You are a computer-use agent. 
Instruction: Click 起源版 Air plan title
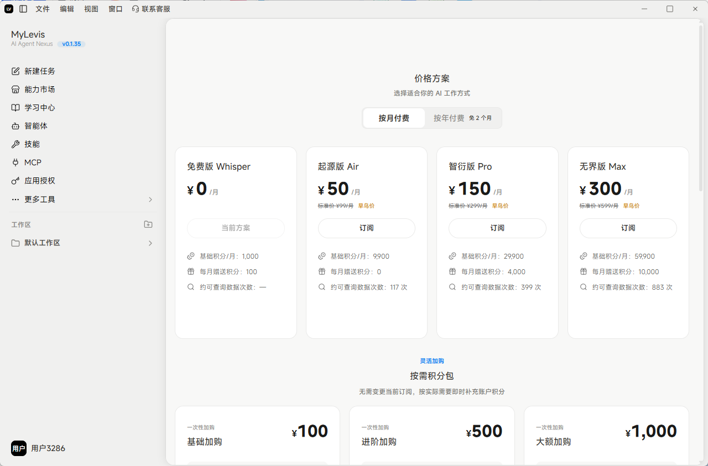tap(339, 166)
